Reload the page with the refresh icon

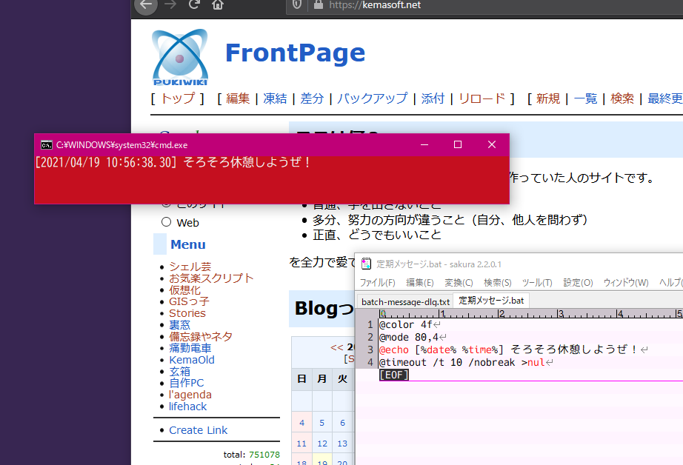194,4
